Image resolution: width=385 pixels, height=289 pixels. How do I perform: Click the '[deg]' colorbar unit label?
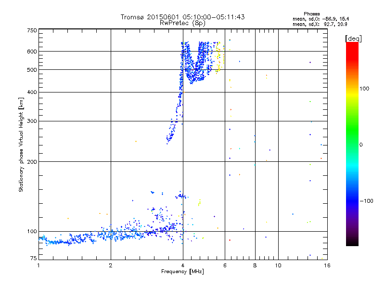[353, 39]
